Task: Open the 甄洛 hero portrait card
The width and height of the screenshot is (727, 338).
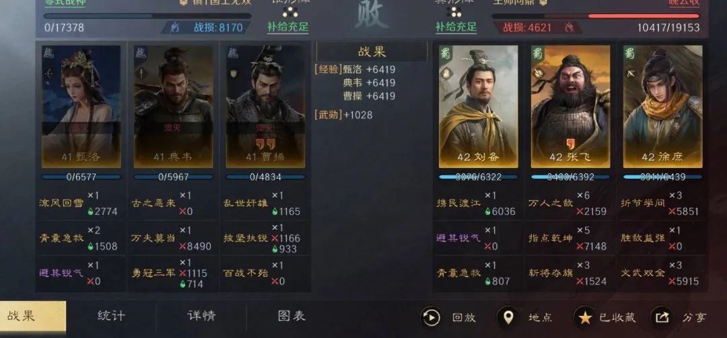Action: point(81,106)
